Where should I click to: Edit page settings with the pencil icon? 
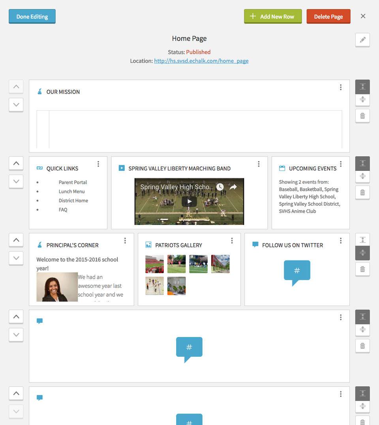pos(362,40)
